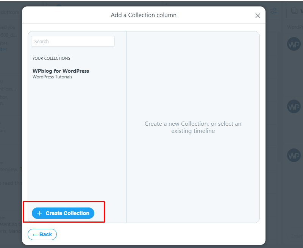
Task: Select the middle WP profile avatar
Action: click(294, 106)
